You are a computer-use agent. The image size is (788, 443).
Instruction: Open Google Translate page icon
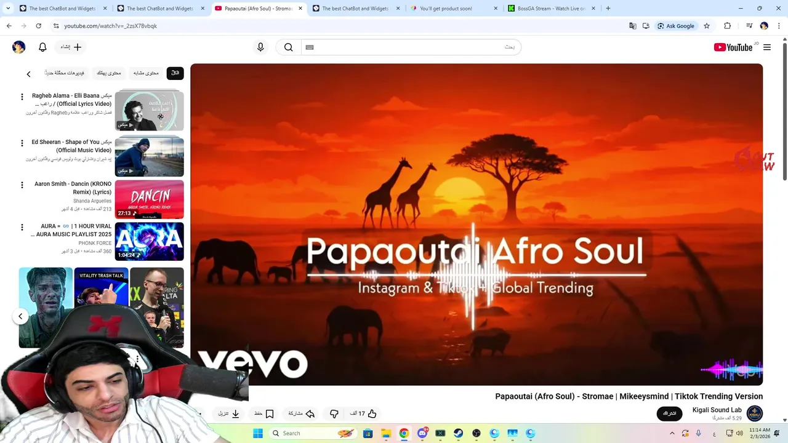tap(632, 26)
